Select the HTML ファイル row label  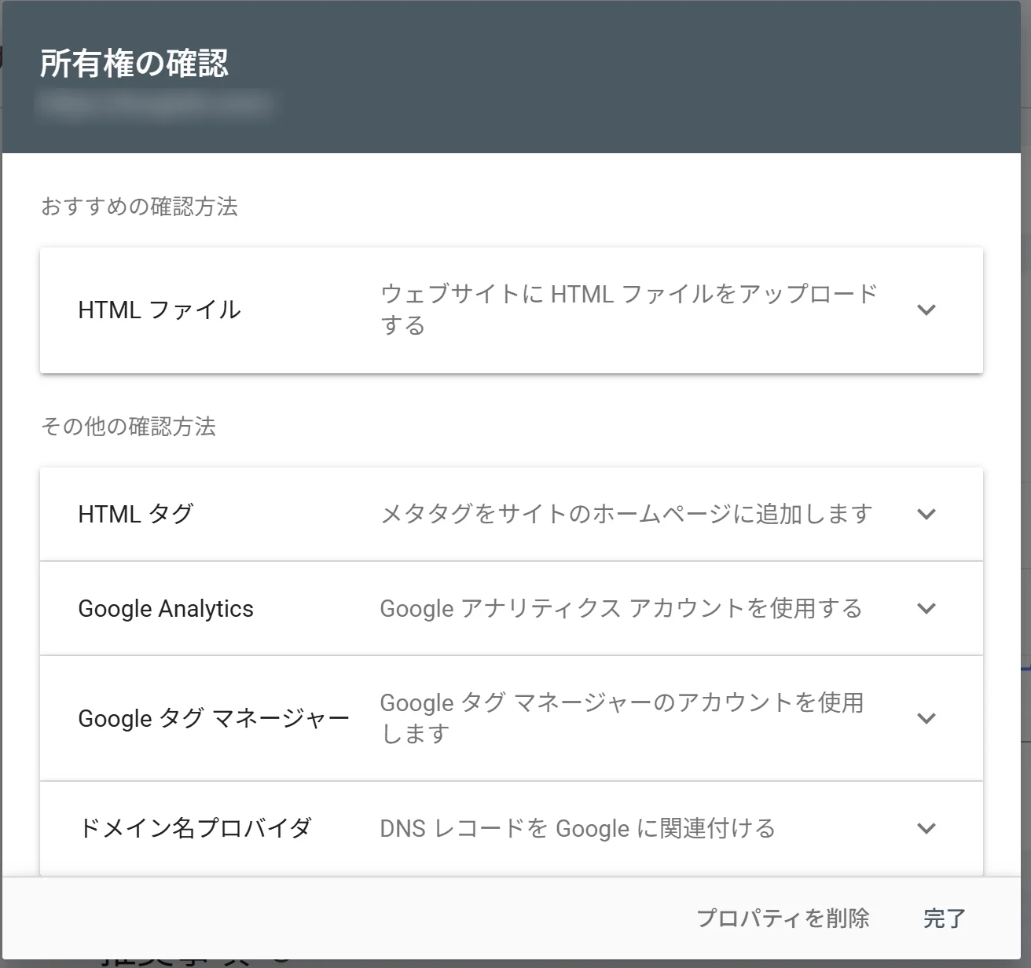pyautogui.click(x=158, y=310)
